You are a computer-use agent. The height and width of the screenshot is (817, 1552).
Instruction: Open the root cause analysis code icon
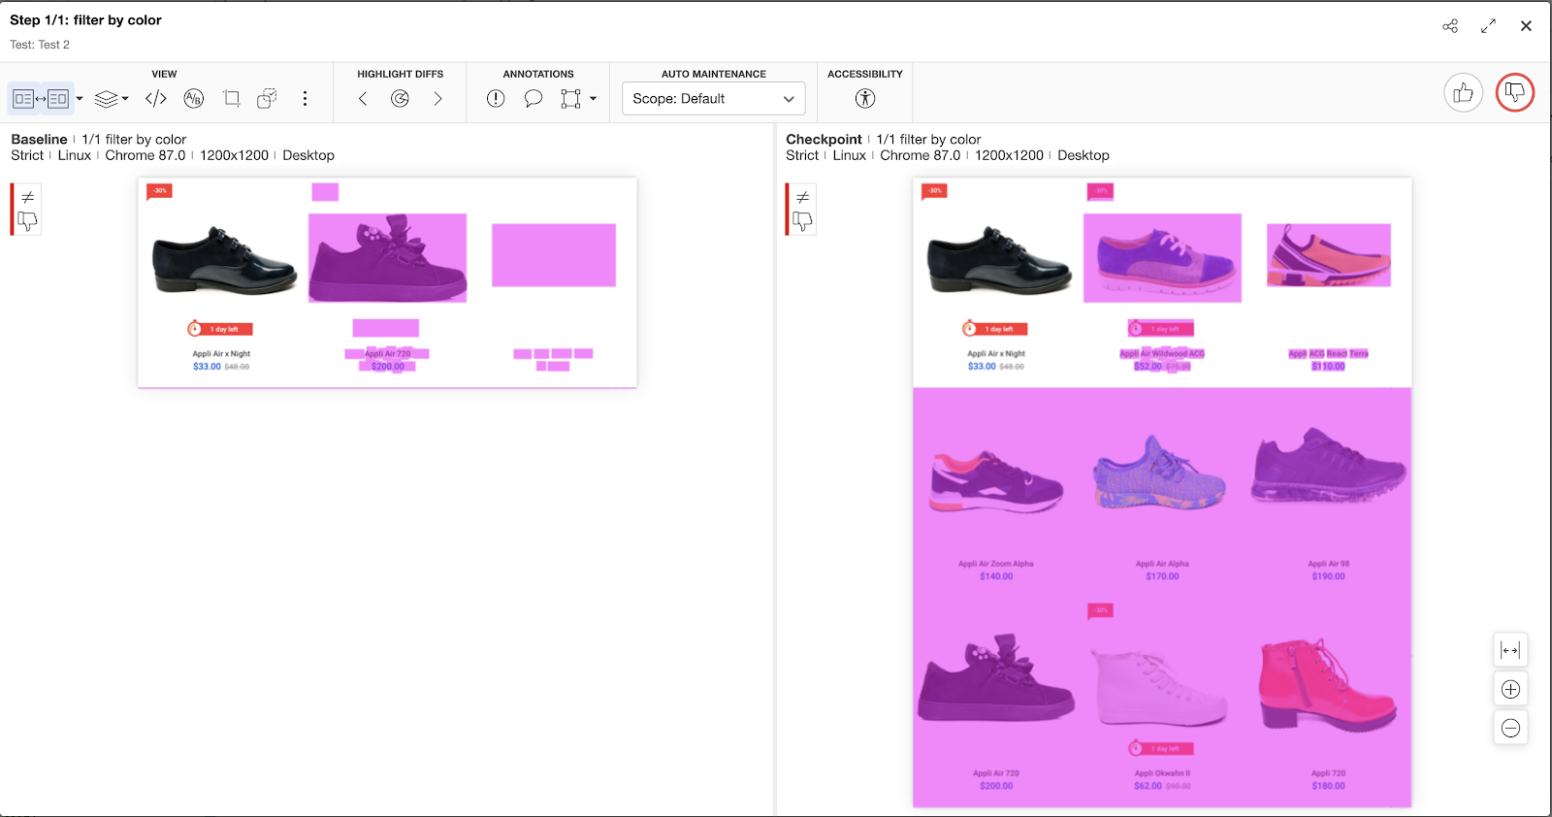tap(155, 98)
